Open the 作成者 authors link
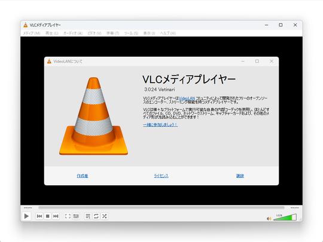Viewport: 323px width, 242px height. coord(83,176)
